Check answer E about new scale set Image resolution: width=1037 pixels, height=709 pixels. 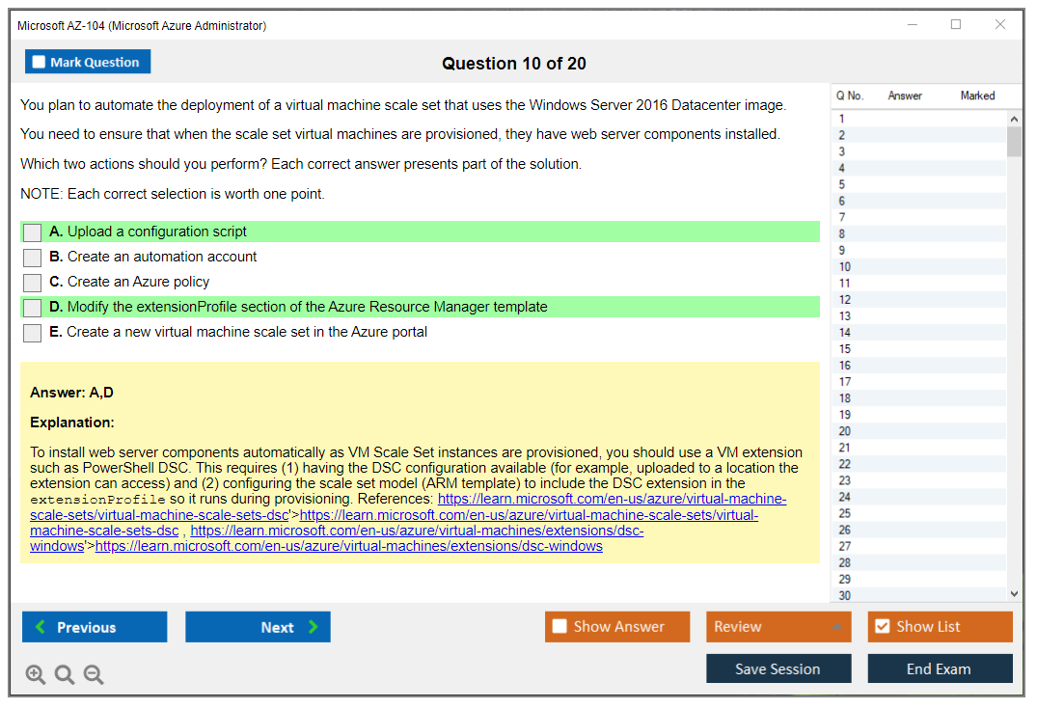pyautogui.click(x=32, y=331)
